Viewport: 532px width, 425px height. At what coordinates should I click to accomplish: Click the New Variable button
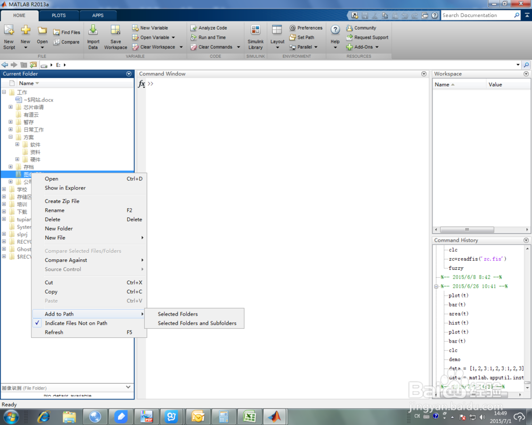150,28
